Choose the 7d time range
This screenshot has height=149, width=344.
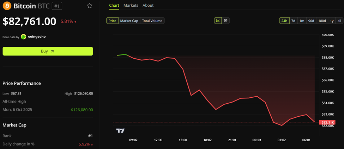293,21
